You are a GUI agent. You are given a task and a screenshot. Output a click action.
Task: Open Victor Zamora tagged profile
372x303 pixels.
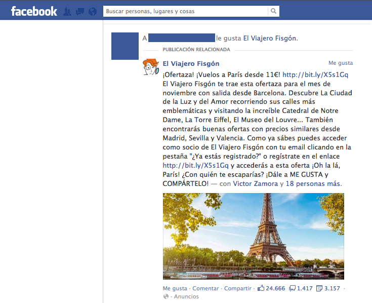[x=255, y=184]
